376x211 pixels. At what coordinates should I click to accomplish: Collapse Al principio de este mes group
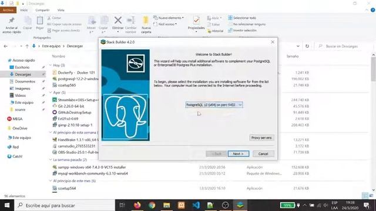coord(51,181)
